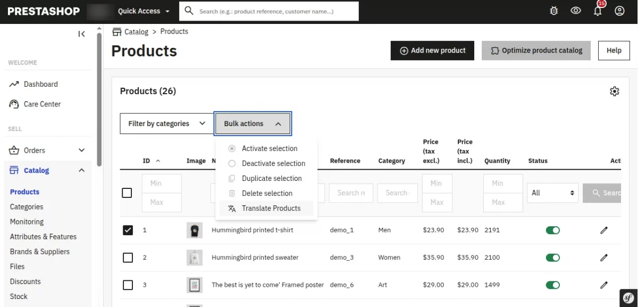View my store via eye icon
638x307 pixels.
576,11
